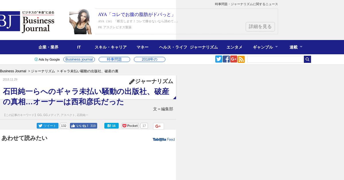
Task: Click the 石田純一 keyword link
Action: [83, 115]
